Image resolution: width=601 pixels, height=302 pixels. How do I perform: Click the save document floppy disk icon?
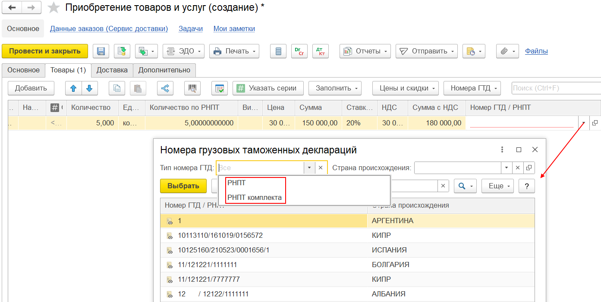coord(101,51)
